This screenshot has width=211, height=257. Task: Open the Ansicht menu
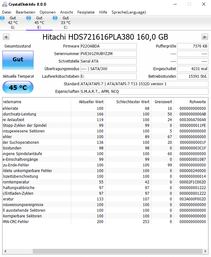coord(66,12)
